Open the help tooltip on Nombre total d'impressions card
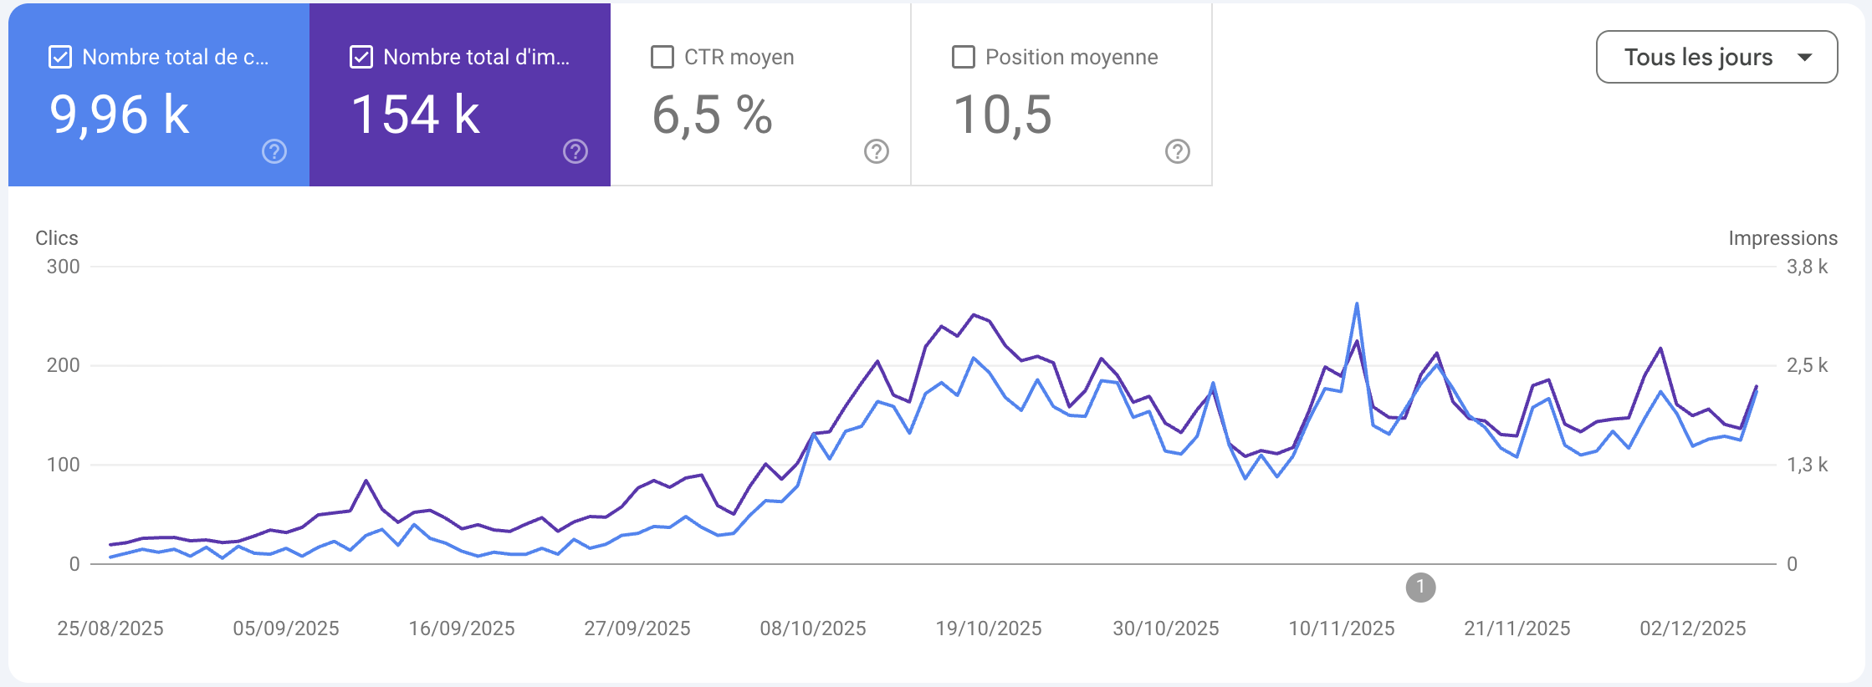Viewport: 1872px width, 687px height. (x=574, y=152)
